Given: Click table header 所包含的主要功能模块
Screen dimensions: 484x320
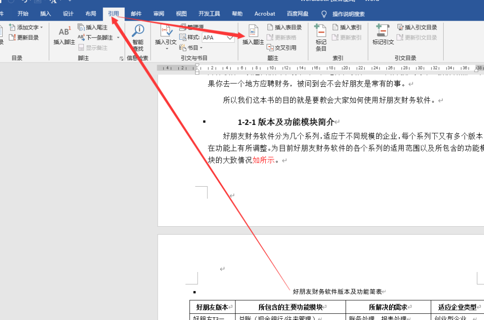Looking at the screenshot, I should 290,307.
